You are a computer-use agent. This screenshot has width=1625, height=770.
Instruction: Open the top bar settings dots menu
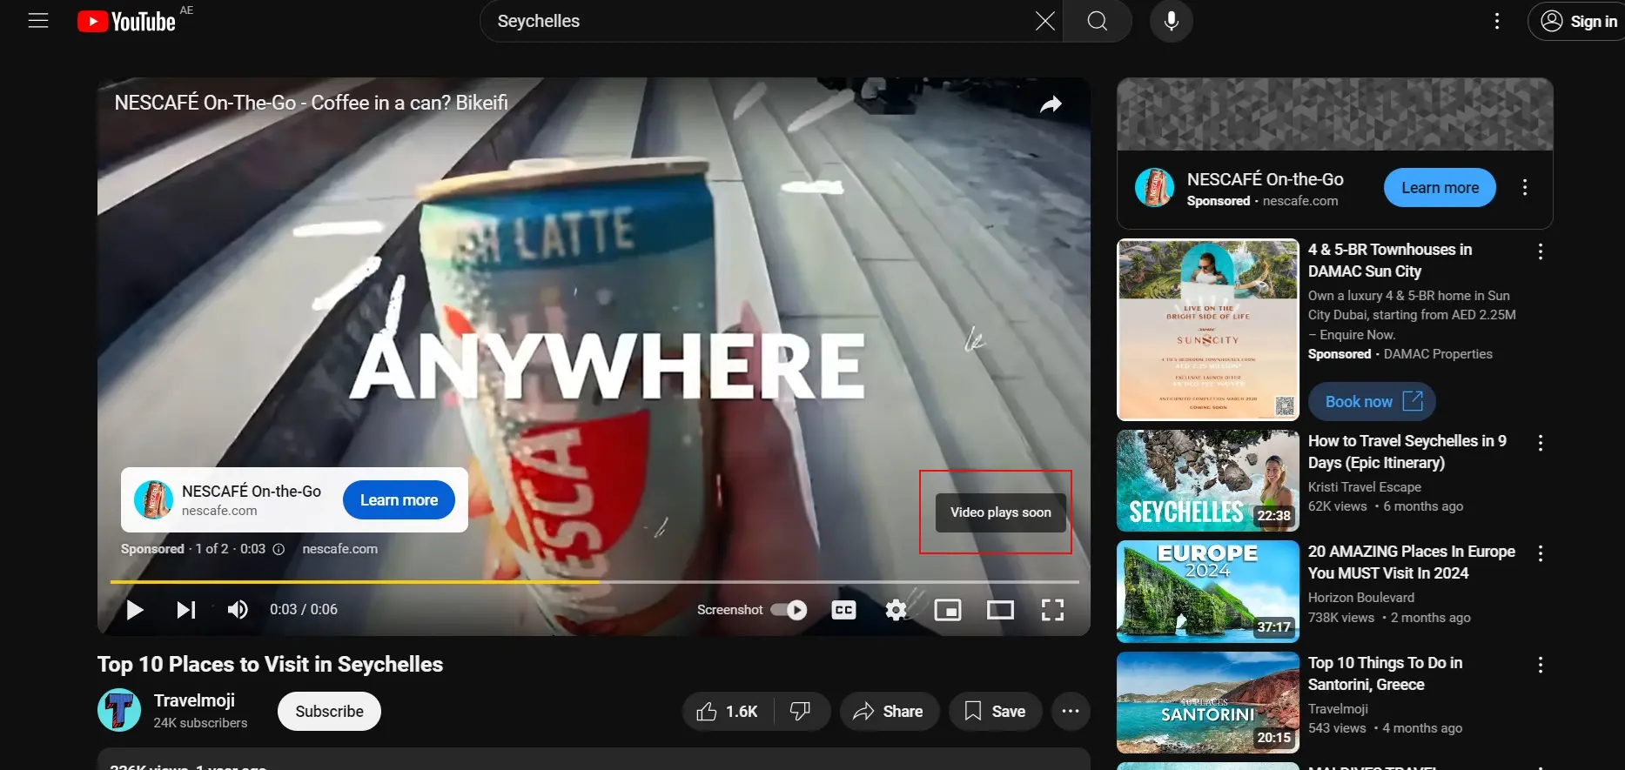(x=1497, y=21)
